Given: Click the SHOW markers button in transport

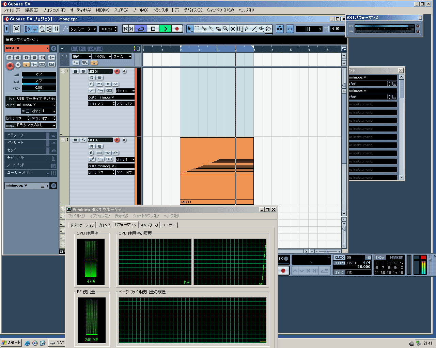Looking at the screenshot, I should pyautogui.click(x=380, y=257).
